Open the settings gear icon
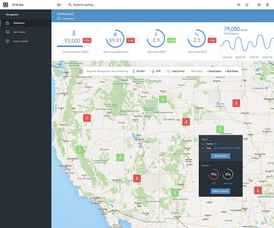The image size is (274, 228). click(259, 5)
